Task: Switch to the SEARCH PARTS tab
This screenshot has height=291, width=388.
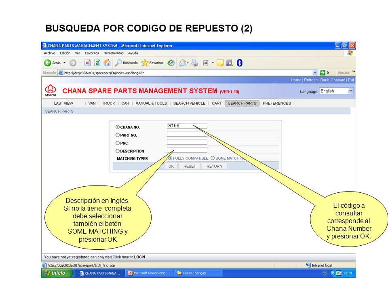Action: click(x=242, y=103)
